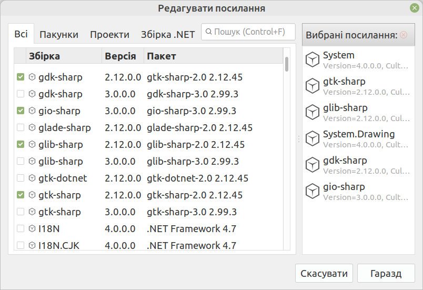Click I18N row's .NET Framework 4.7 text
423x290 pixels.
click(192, 228)
